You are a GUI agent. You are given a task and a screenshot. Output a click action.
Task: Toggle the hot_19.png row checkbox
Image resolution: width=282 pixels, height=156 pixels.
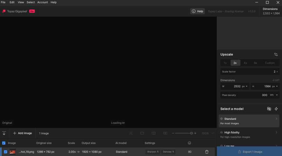click(x=6, y=152)
